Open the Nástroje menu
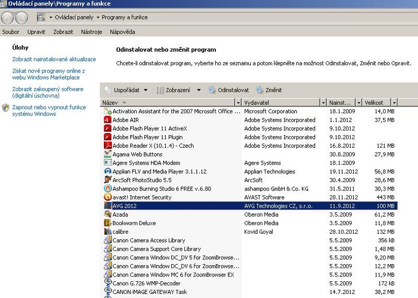 click(x=91, y=32)
